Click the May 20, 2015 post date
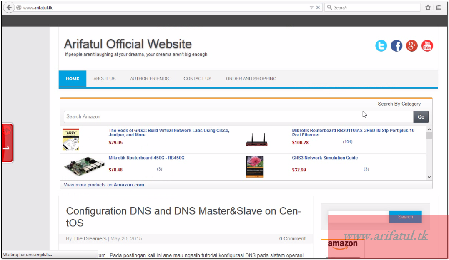Image resolution: width=449 pixels, height=260 pixels. click(x=126, y=238)
